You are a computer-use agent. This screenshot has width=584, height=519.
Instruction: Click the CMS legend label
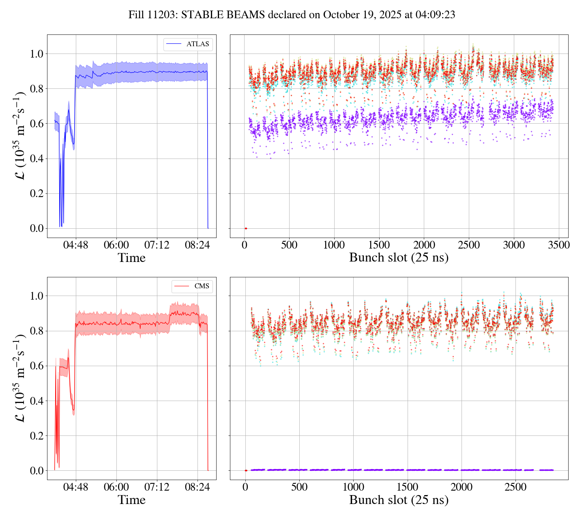click(x=202, y=286)
